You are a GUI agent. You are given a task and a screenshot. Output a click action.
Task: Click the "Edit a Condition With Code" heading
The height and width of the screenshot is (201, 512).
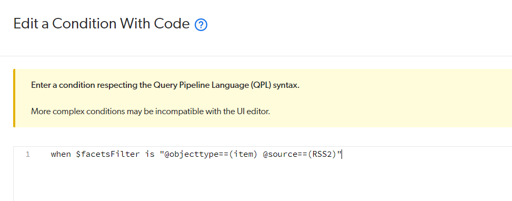102,24
